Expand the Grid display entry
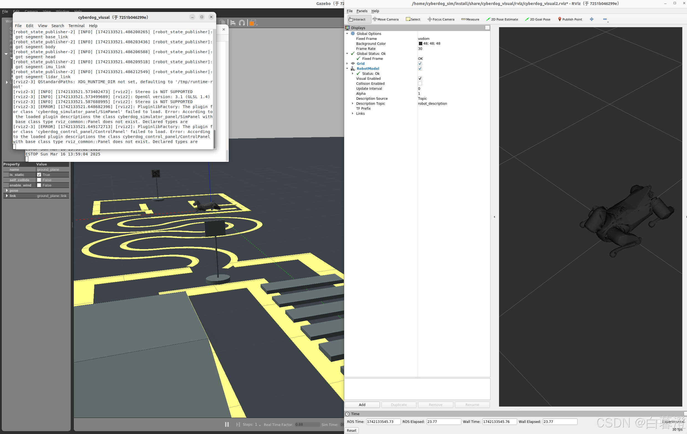 click(347, 63)
